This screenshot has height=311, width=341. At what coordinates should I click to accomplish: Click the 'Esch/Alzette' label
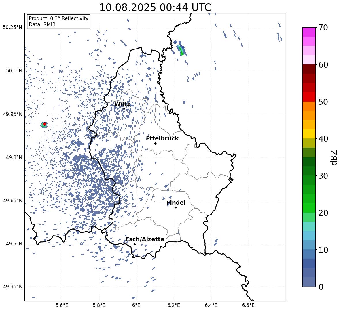(145, 239)
